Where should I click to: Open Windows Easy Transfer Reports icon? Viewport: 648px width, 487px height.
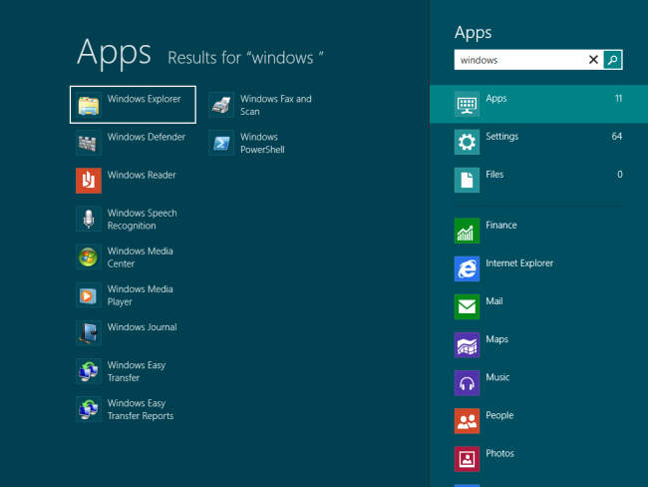[89, 409]
